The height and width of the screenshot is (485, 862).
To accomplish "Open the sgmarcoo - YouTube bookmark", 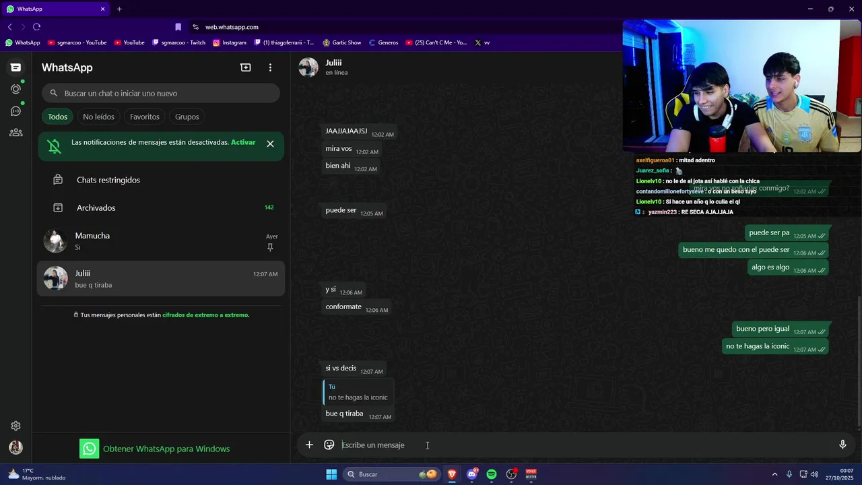I will (77, 42).
